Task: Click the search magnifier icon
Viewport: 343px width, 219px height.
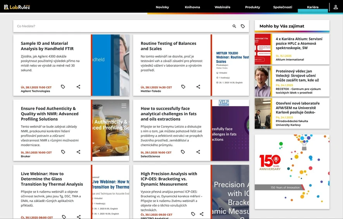Action: point(234,26)
